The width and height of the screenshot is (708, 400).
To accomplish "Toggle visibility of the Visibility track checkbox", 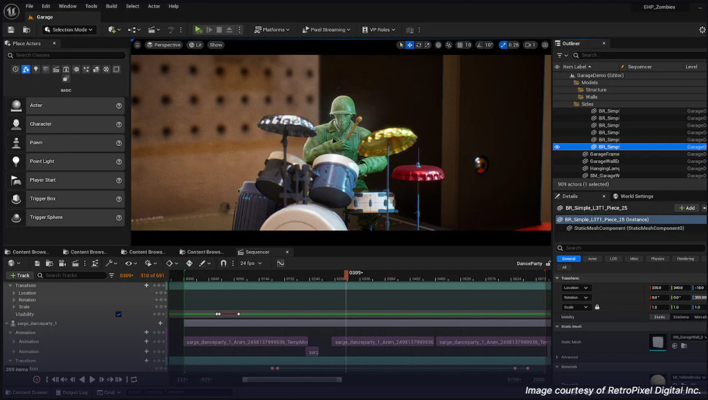I will tap(117, 315).
